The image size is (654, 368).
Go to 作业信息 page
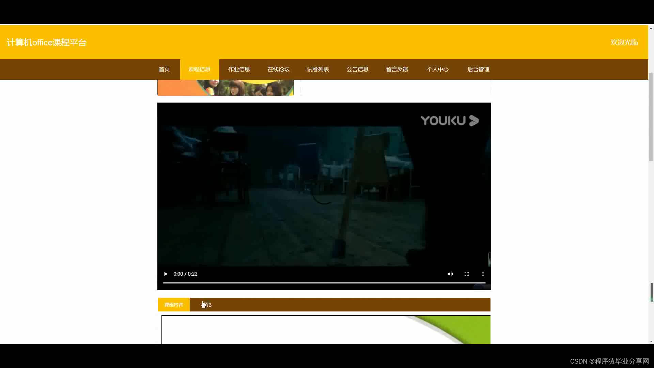click(x=239, y=70)
